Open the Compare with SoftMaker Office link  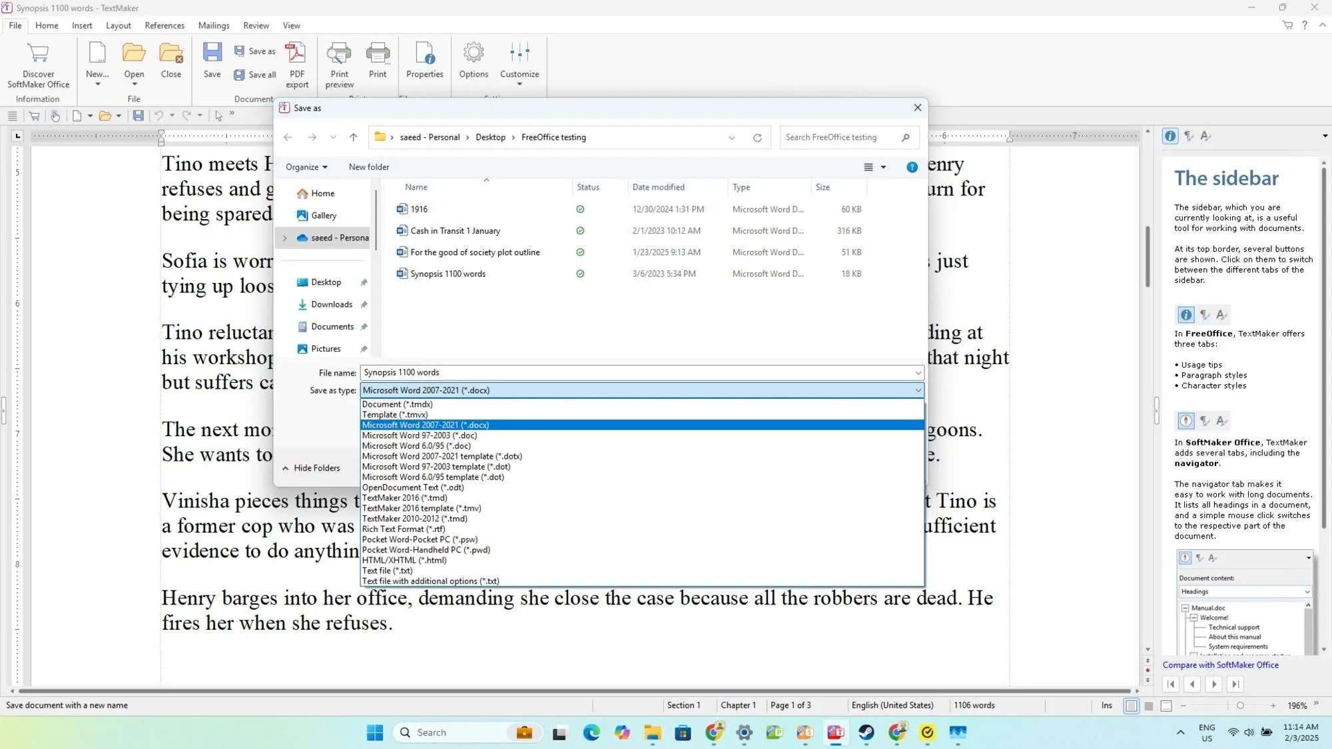[x=1220, y=664]
